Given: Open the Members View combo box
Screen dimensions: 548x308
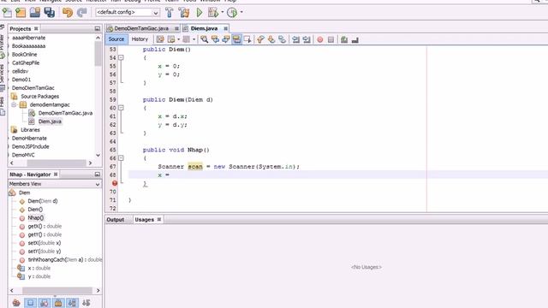Looking at the screenshot, I should click(x=55, y=184).
